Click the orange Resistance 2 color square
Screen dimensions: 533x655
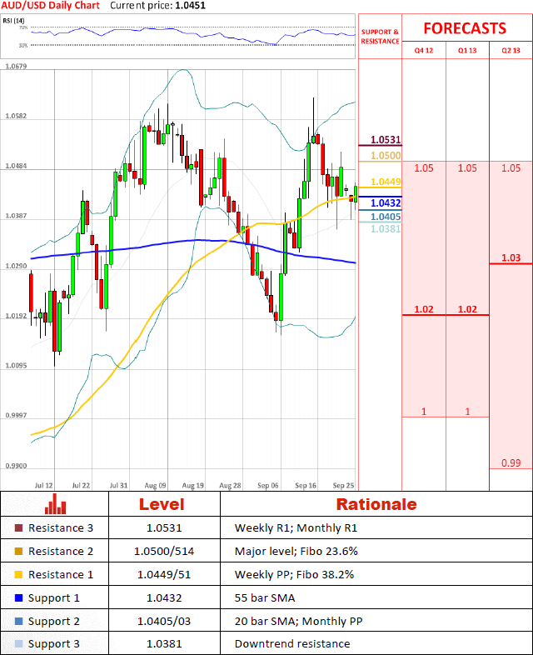[19, 552]
